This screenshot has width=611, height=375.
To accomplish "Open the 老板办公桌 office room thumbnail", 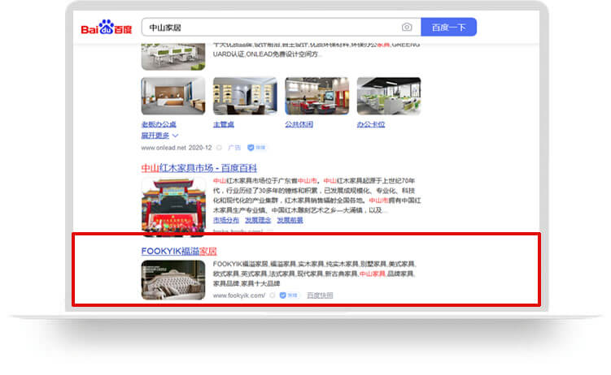I will point(173,96).
